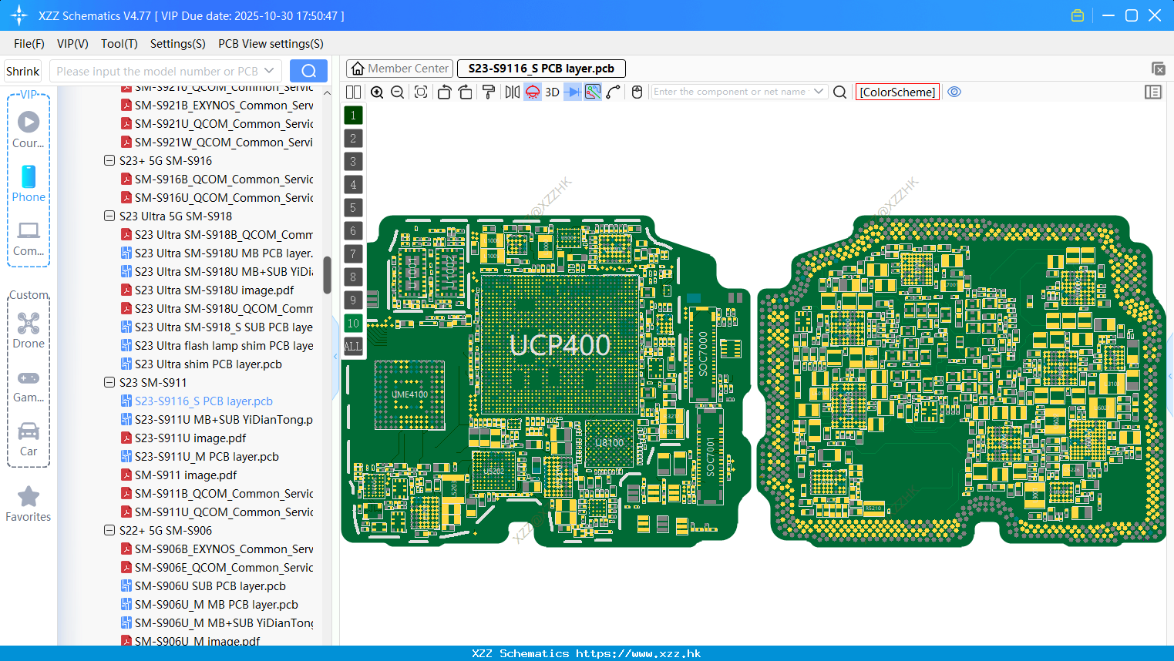Viewport: 1174px width, 661px height.
Task: Open the Tool(T) menu
Action: [119, 44]
